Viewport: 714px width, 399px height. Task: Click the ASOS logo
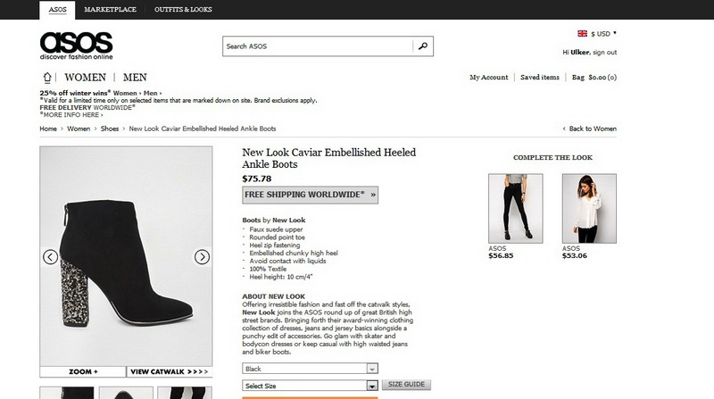click(x=76, y=45)
